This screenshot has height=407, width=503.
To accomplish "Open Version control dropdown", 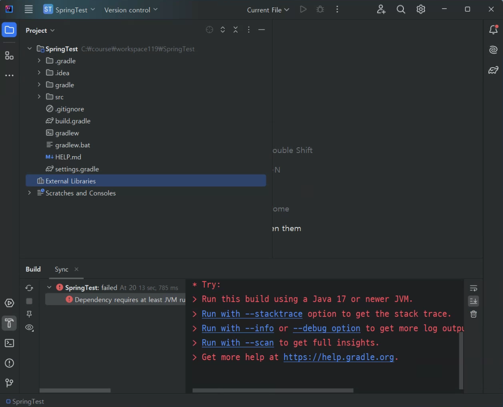I will (x=131, y=10).
